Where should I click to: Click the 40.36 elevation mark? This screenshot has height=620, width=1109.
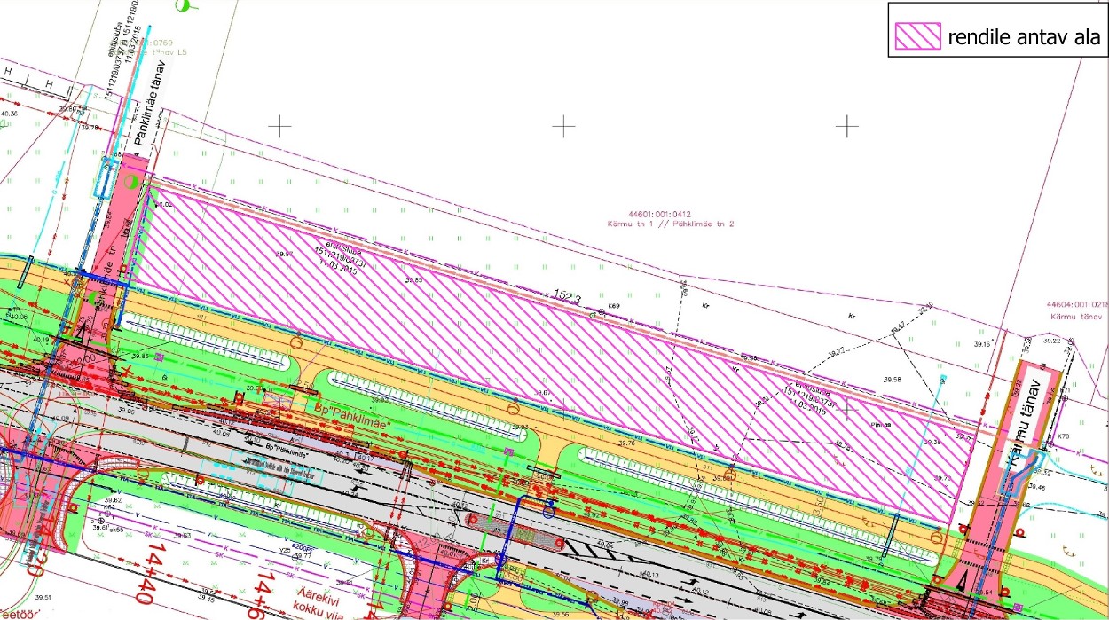pyautogui.click(x=9, y=114)
